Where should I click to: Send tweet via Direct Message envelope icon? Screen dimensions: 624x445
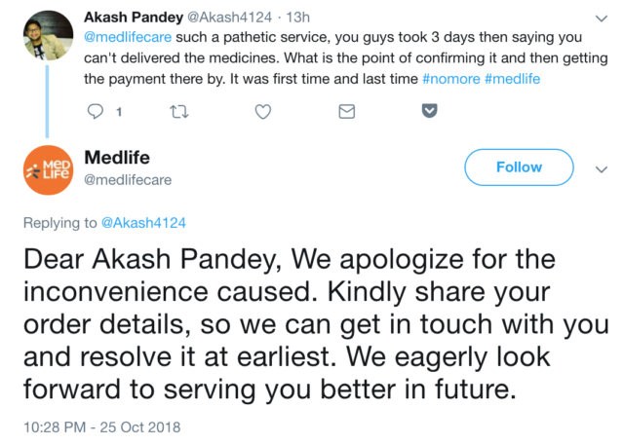345,112
